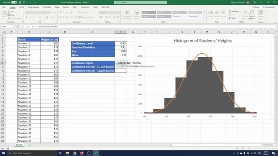The height and width of the screenshot is (156, 278).
Task: Click the Format Painter brush
Action: pyautogui.click(x=9, y=18)
